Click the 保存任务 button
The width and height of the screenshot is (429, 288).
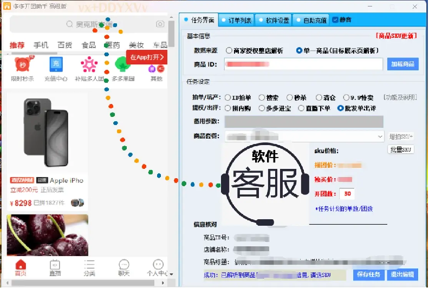(x=369, y=274)
